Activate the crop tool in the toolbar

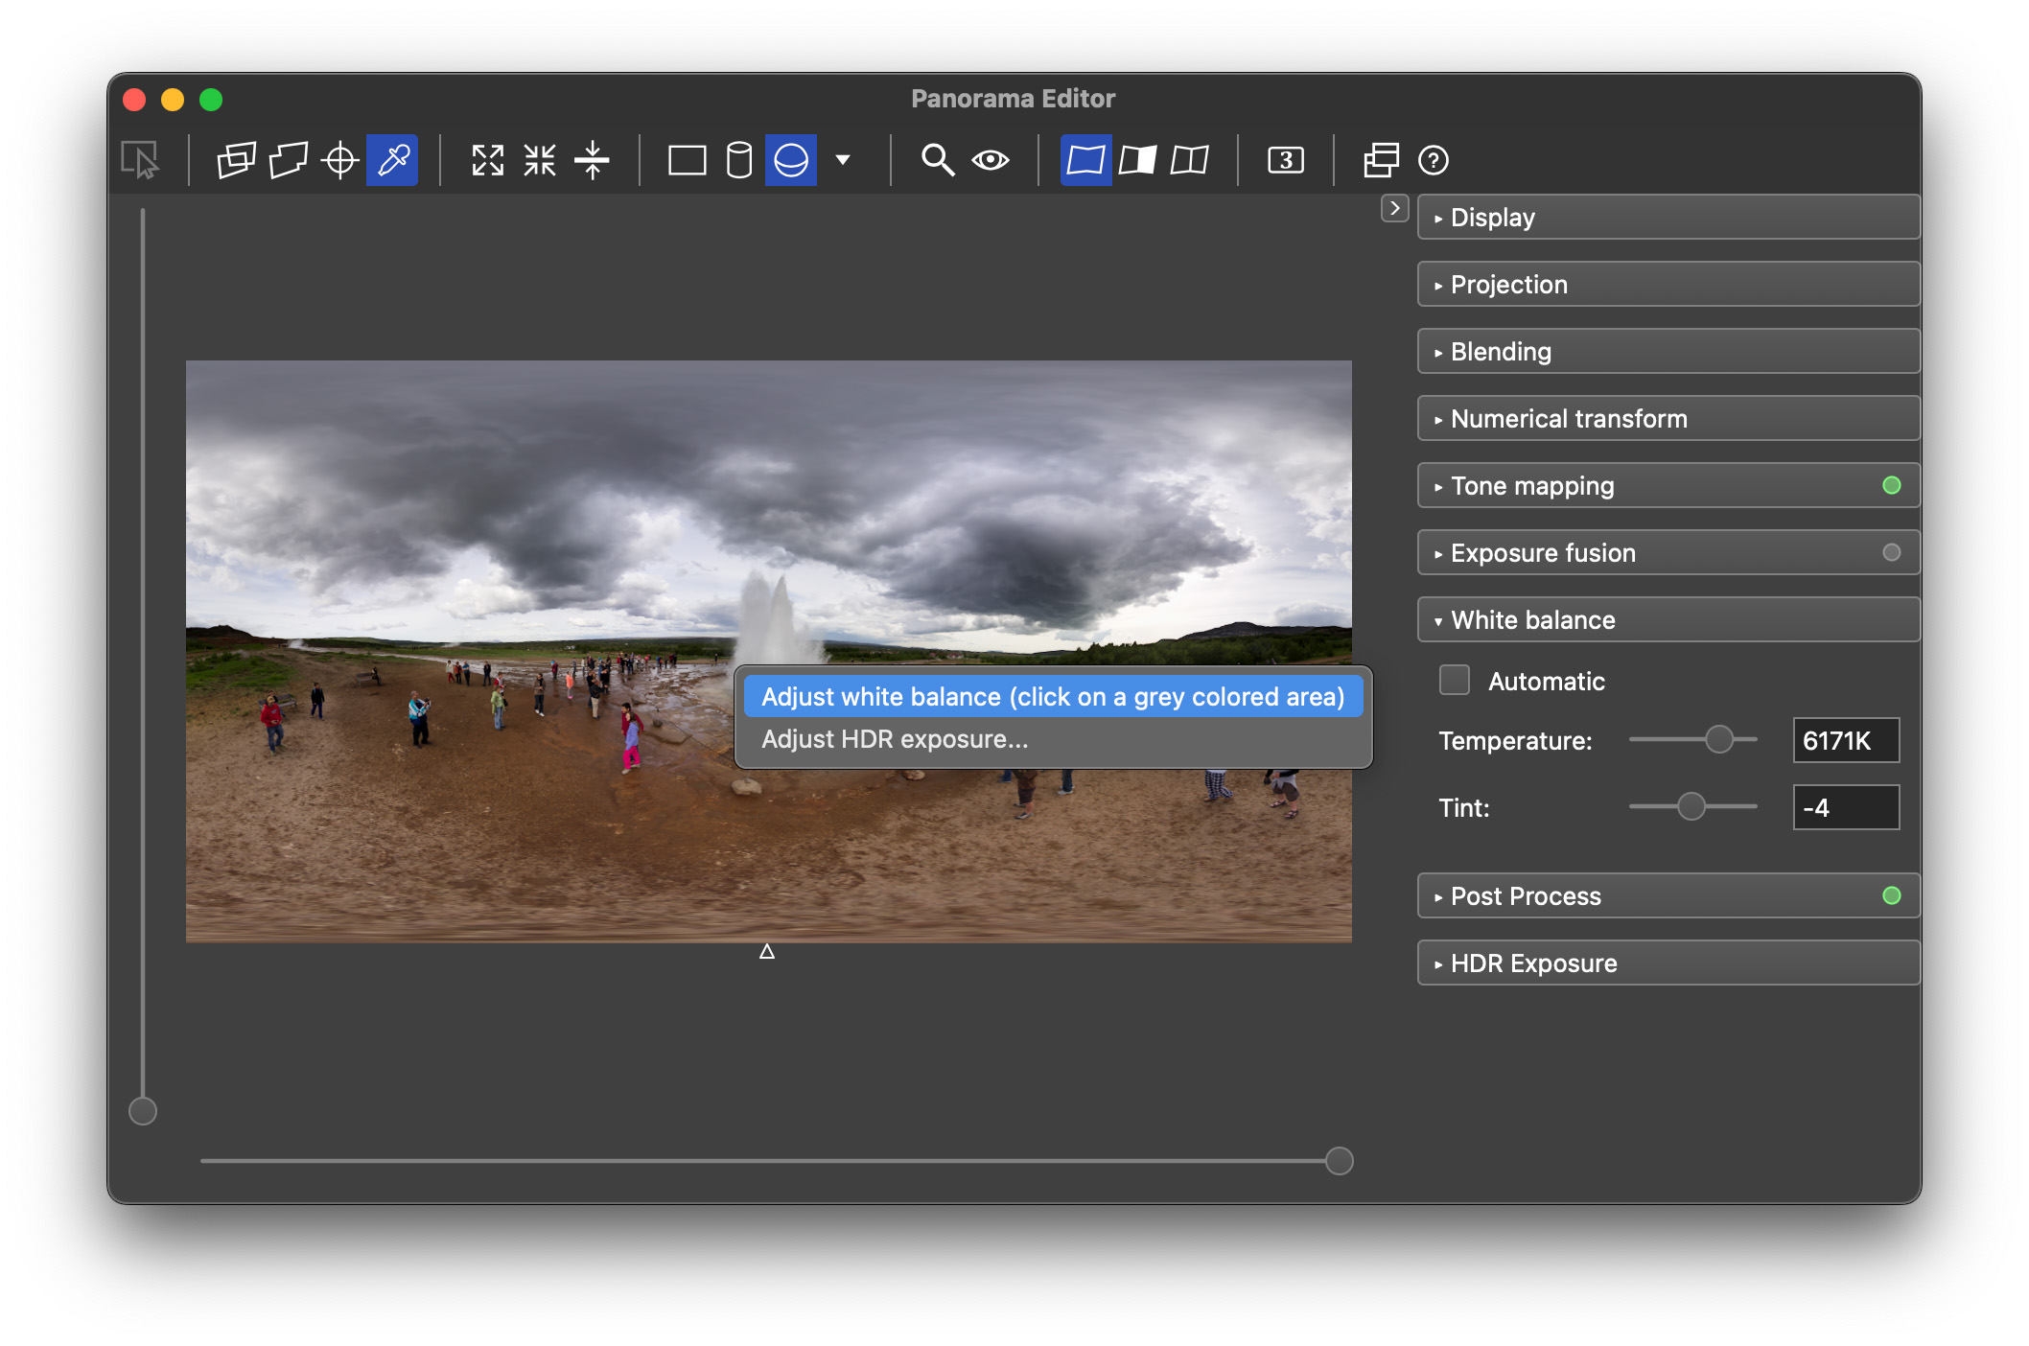click(289, 160)
